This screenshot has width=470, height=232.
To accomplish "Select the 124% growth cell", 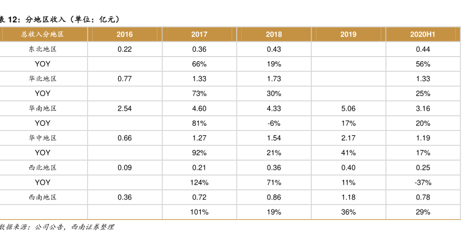I will 199,183.
